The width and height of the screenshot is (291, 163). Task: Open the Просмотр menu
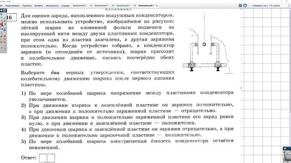(27, 5)
